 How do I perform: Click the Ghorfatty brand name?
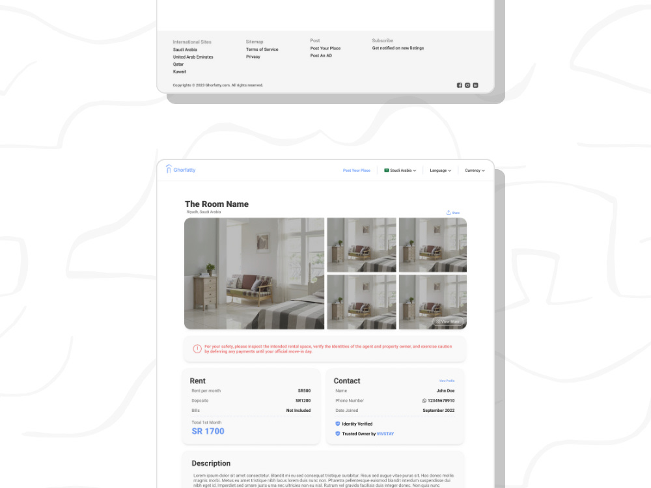point(184,170)
